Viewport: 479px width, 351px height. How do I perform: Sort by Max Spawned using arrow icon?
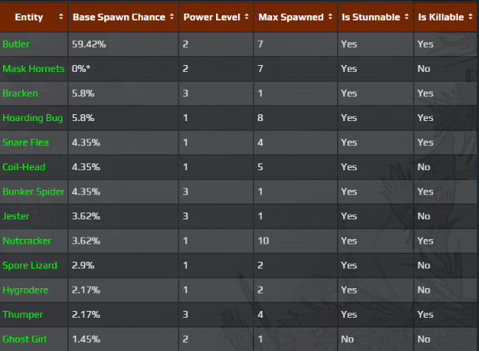point(329,17)
